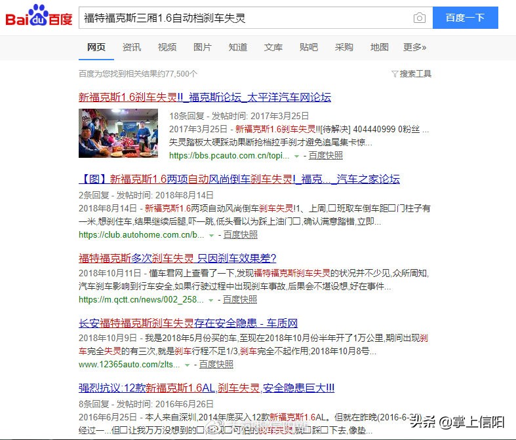Click the search tools filter icon

coord(395,74)
